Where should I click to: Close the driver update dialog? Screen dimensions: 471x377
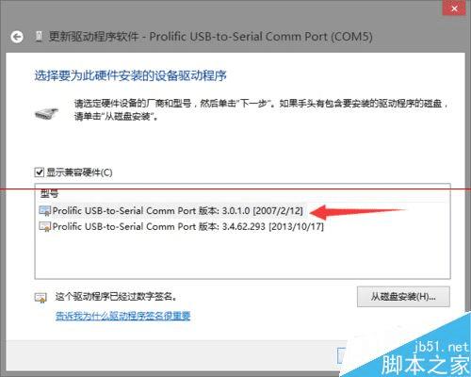pyautogui.click(x=454, y=8)
